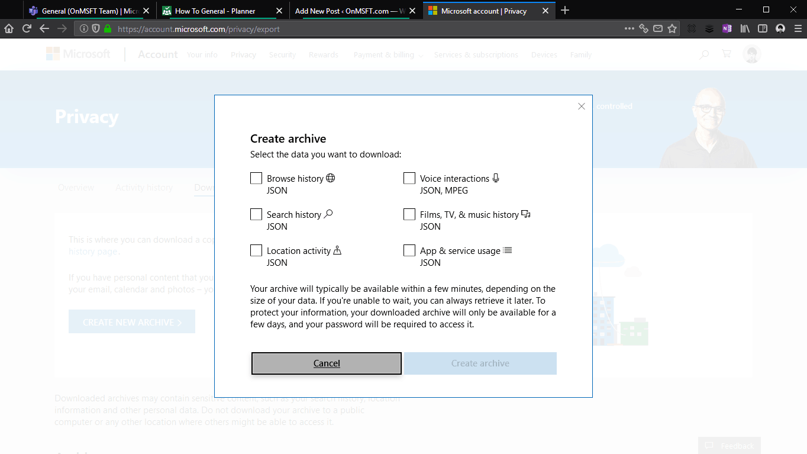
Task: Click the Cancel button
Action: coord(327,363)
